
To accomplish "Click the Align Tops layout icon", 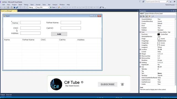I will (75, 7).
